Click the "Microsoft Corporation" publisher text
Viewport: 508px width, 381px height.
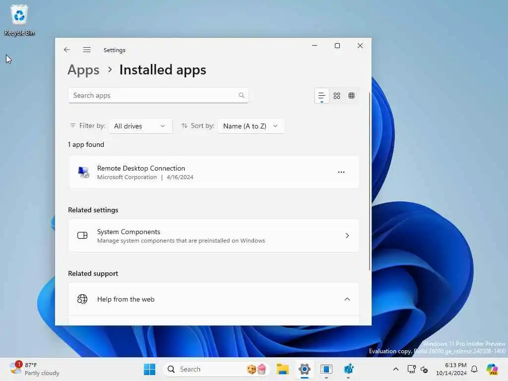127,177
